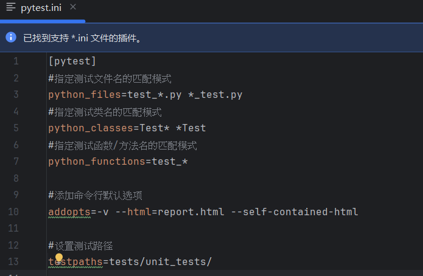The height and width of the screenshot is (276, 423).
Task: Click the comment #设置测试路径
Action: [x=81, y=246]
